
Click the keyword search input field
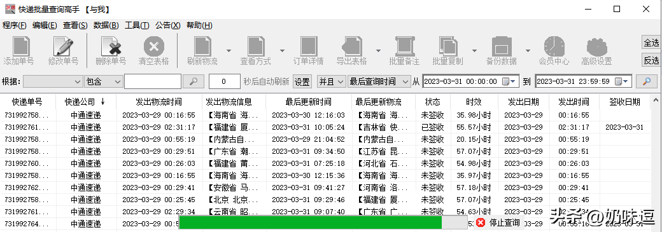[x=152, y=81]
